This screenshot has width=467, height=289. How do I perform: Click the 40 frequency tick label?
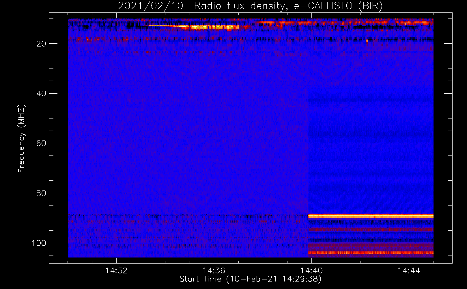[x=41, y=94]
